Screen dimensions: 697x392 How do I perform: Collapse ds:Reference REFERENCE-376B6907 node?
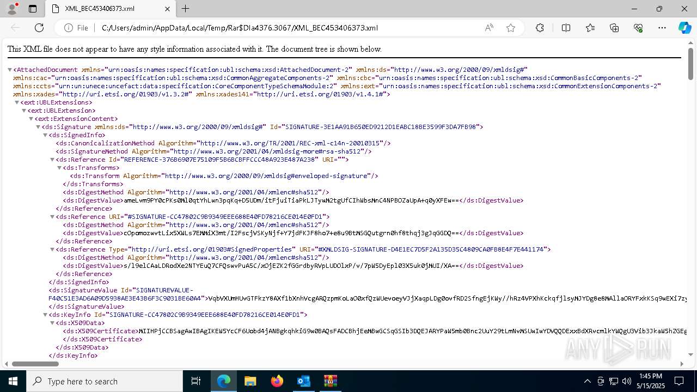click(52, 160)
